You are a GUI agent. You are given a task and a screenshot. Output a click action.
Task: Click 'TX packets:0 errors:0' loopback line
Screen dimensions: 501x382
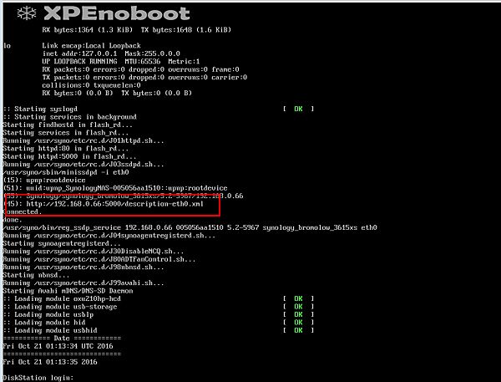(x=144, y=78)
